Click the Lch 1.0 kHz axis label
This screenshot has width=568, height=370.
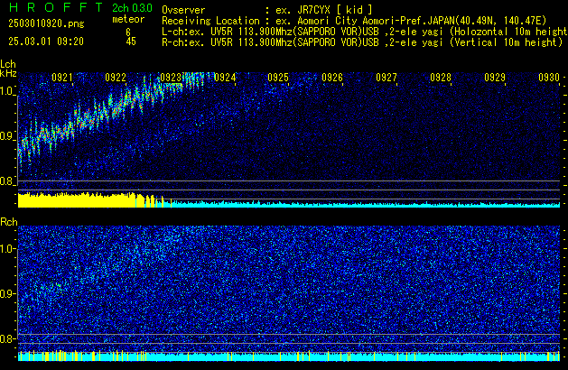click(6, 91)
